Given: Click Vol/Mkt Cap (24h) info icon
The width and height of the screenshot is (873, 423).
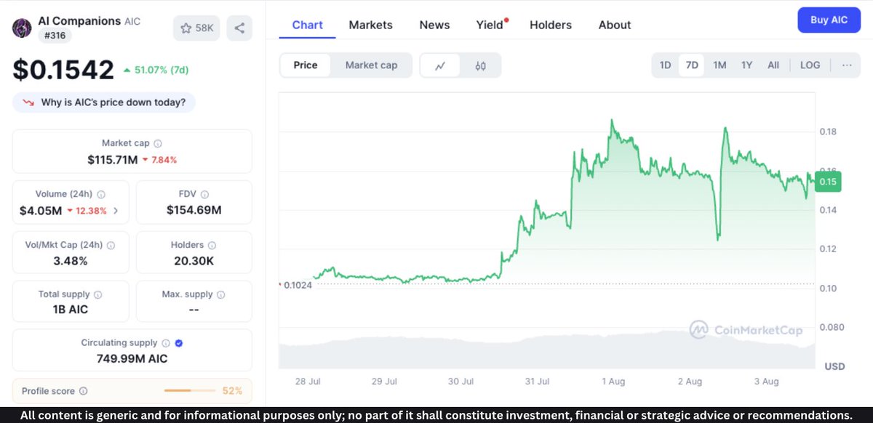Looking at the screenshot, I should (111, 245).
